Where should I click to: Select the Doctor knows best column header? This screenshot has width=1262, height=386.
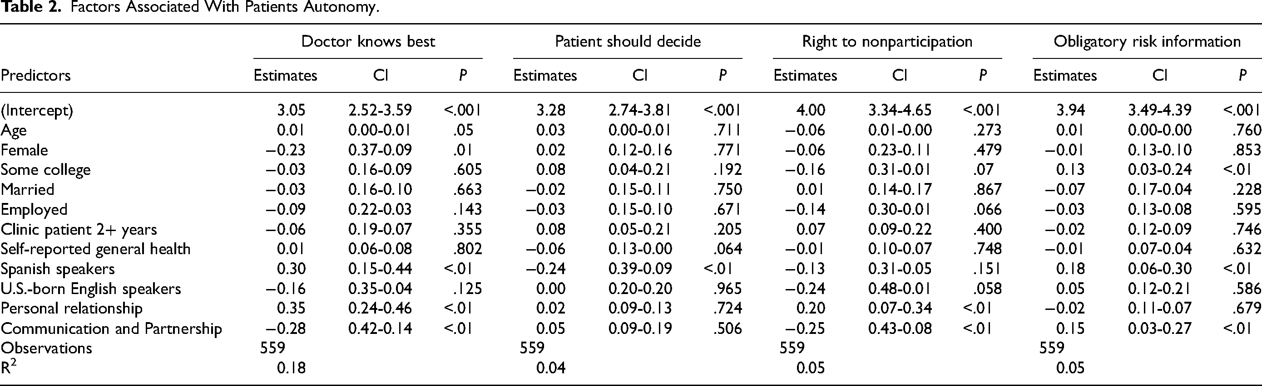point(368,41)
